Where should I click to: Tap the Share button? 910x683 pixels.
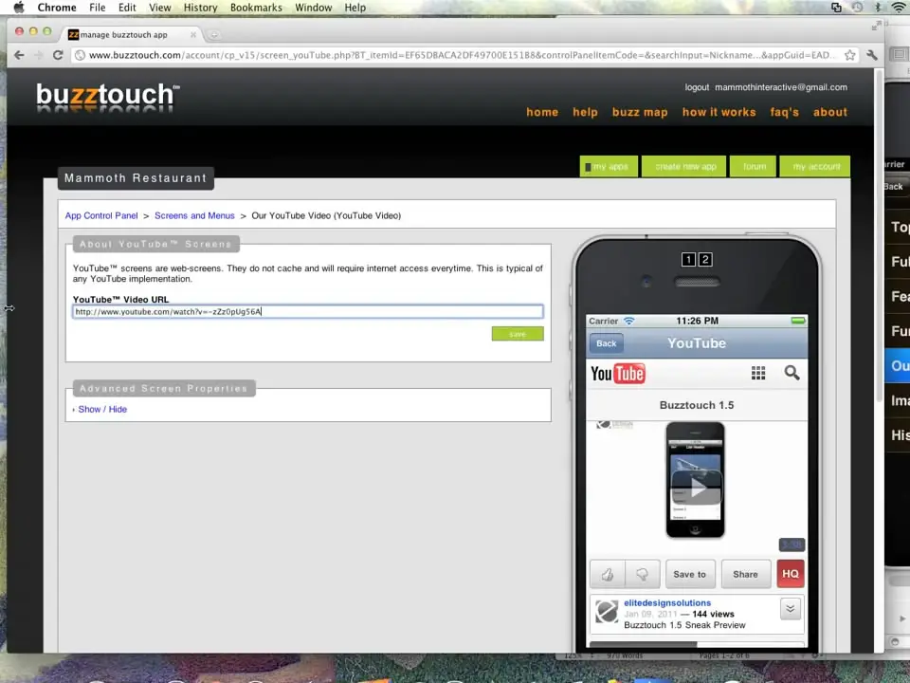click(746, 575)
